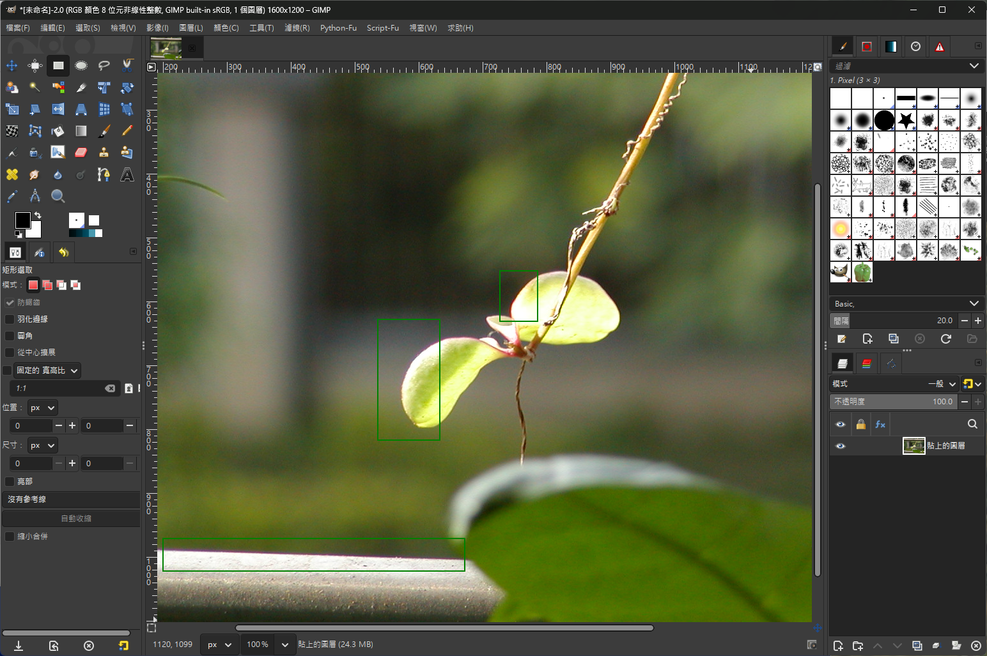This screenshot has height=656, width=987.
Task: Enable the 羽化邊緣 checkbox
Action: (10, 319)
